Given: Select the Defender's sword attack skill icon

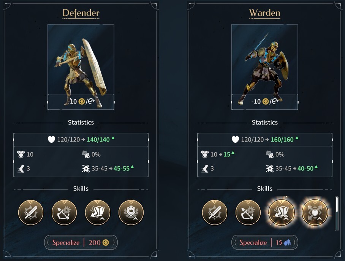Looking at the screenshot, I should point(31,212).
